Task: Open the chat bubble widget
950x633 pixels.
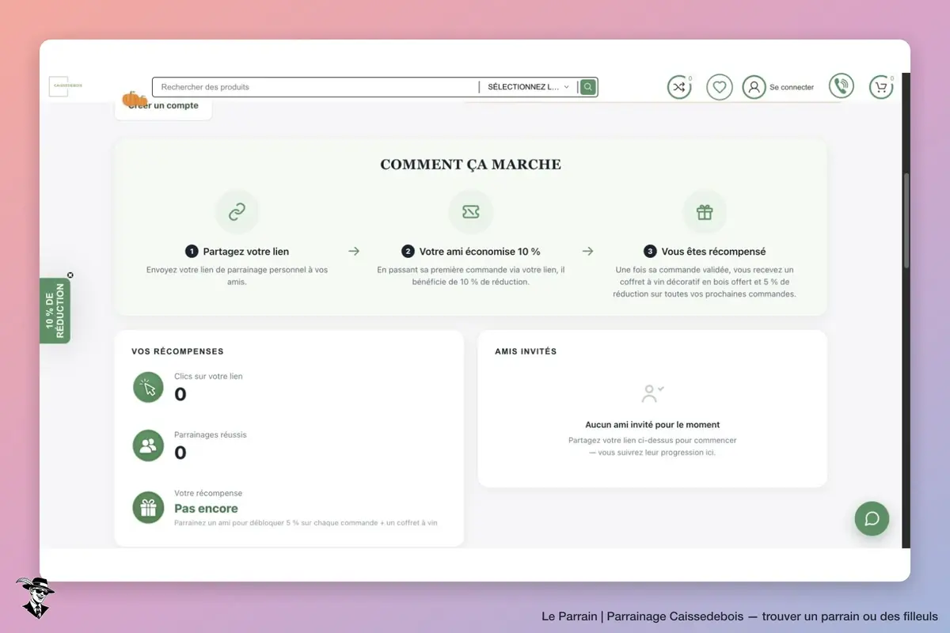Action: coord(872,519)
